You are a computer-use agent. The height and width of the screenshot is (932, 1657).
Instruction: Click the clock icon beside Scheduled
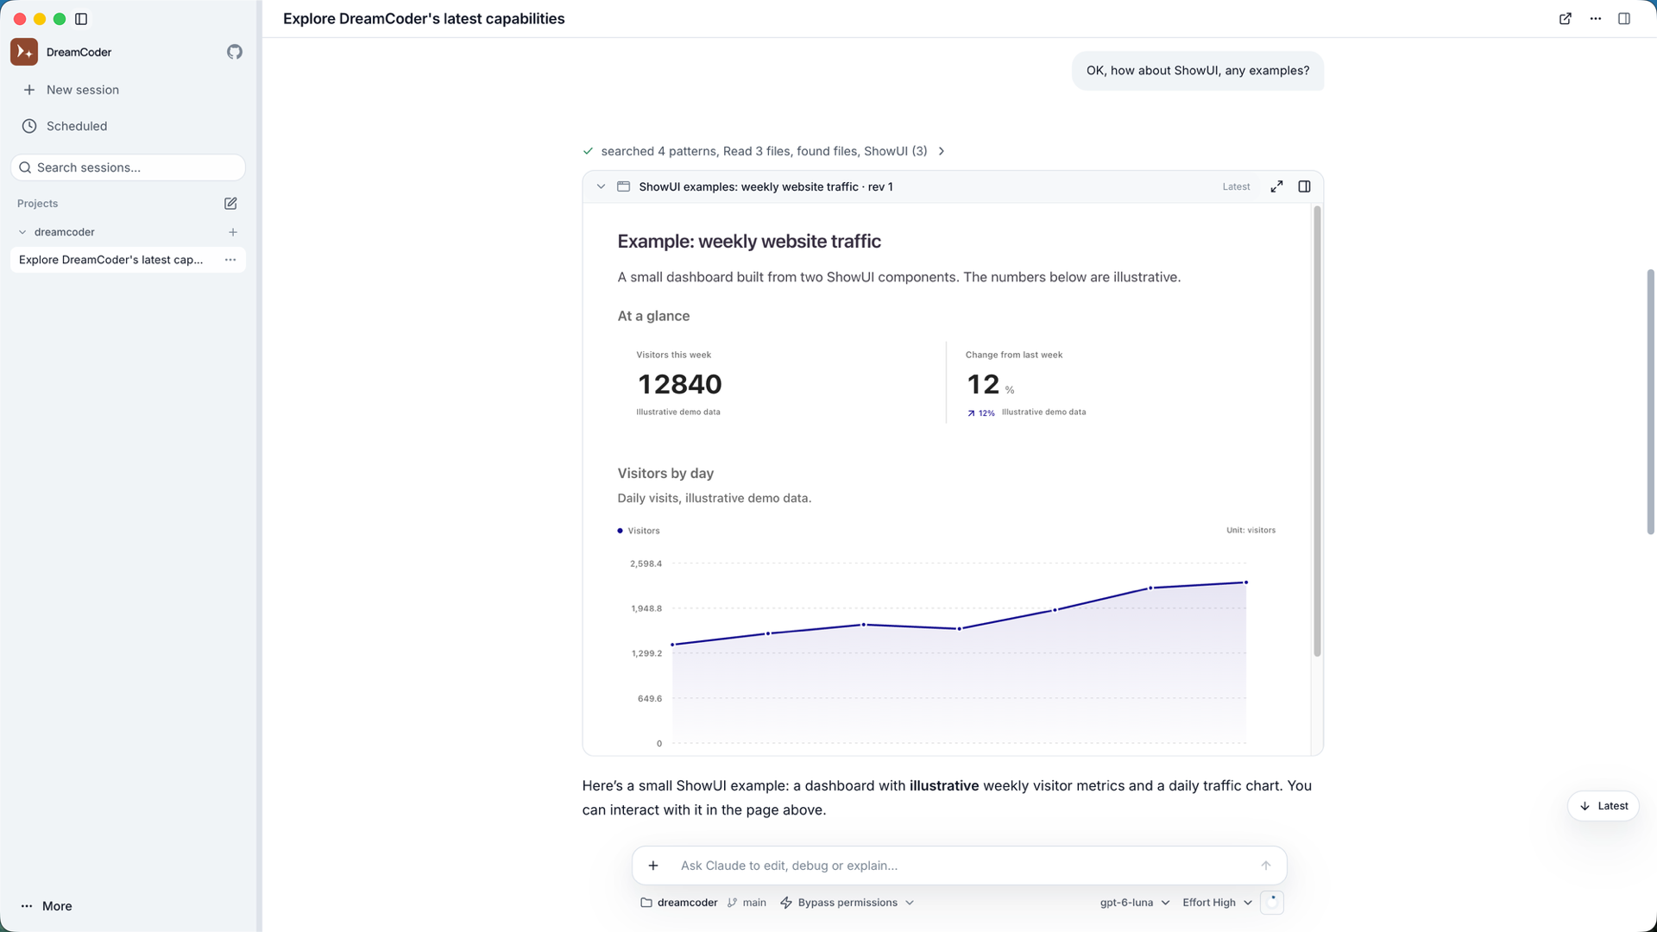click(x=29, y=126)
